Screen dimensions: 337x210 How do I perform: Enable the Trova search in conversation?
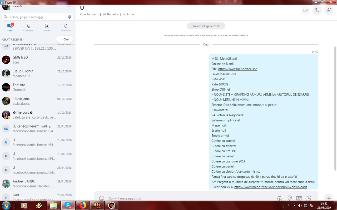(x=128, y=14)
